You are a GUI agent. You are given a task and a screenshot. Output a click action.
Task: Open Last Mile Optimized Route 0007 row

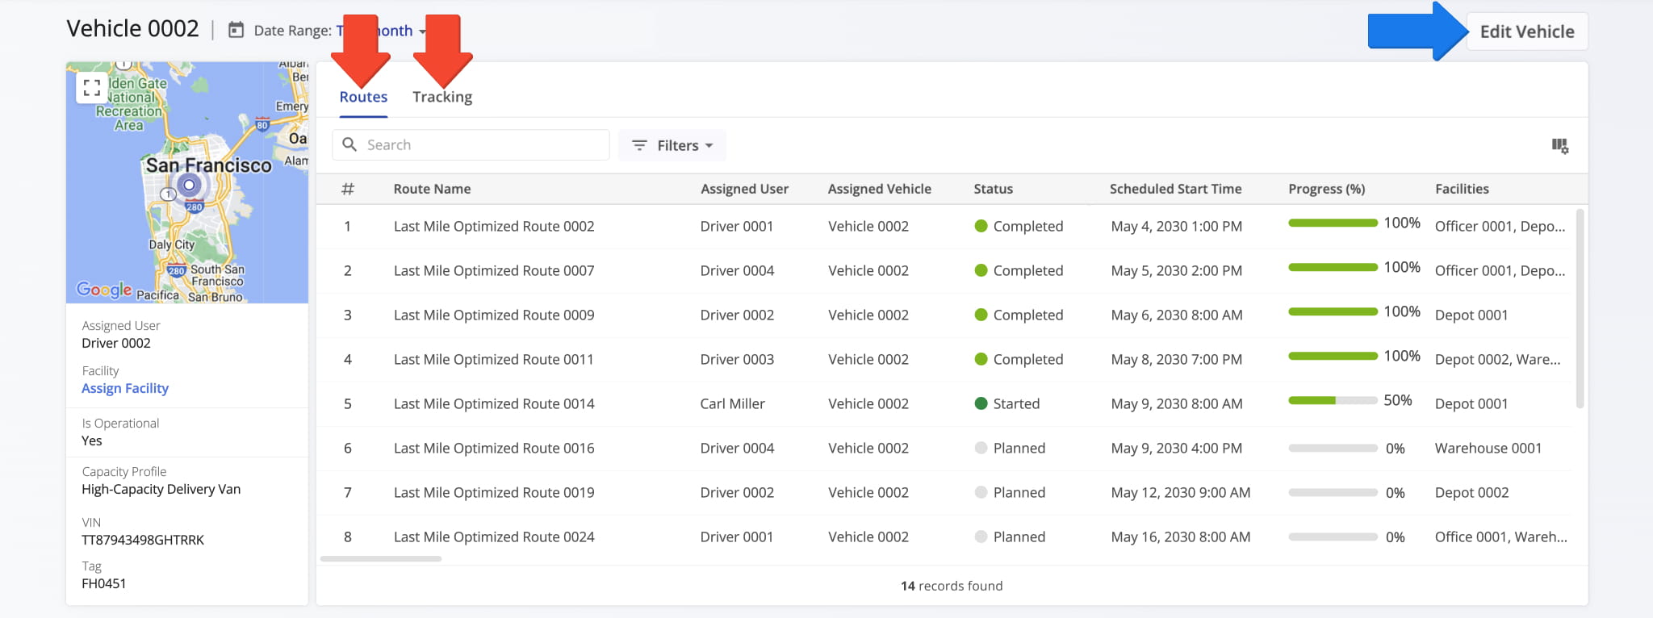tap(493, 271)
